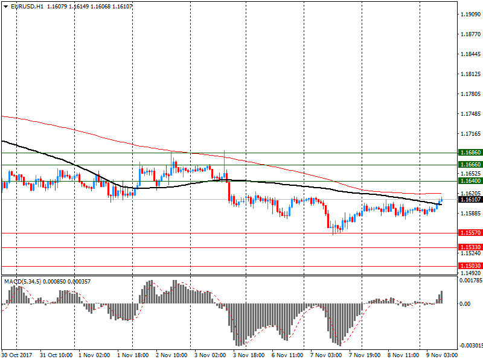
Task: Click the MACD scale value 0.001785
Action: pos(471,281)
